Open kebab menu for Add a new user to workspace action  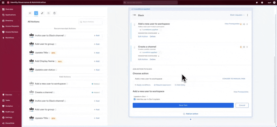[247, 24]
